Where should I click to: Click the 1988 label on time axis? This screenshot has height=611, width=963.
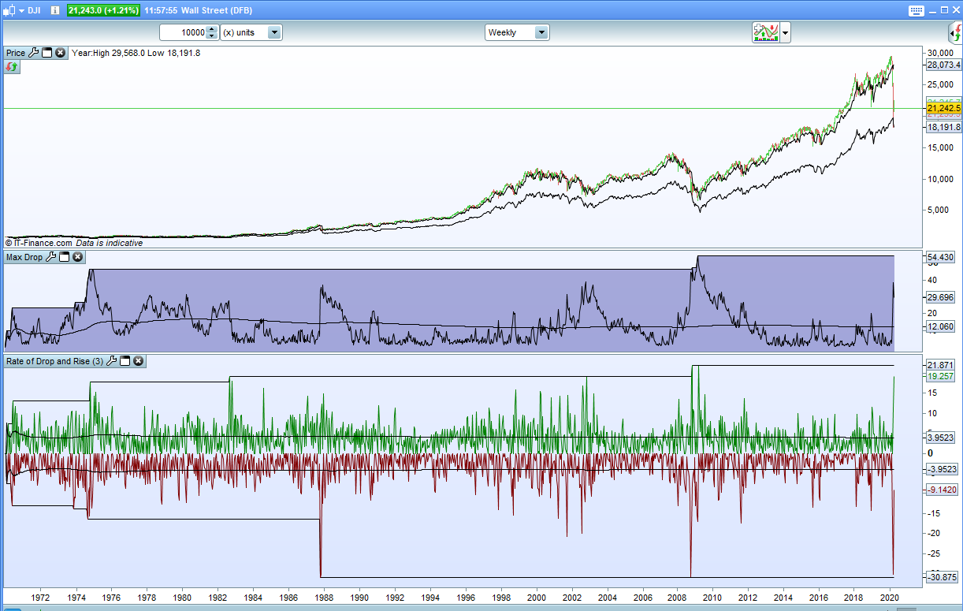click(x=324, y=598)
